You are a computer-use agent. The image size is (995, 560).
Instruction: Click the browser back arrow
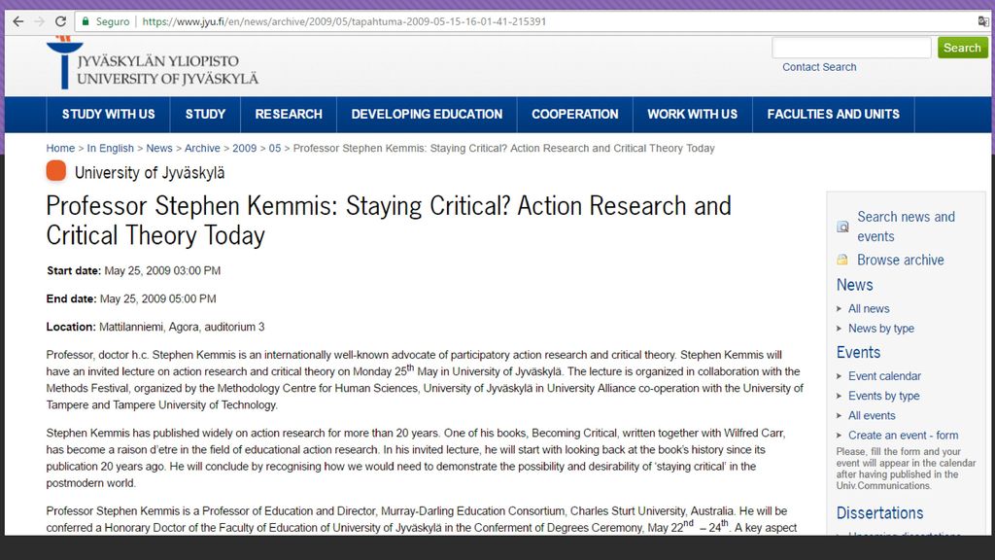tap(17, 21)
